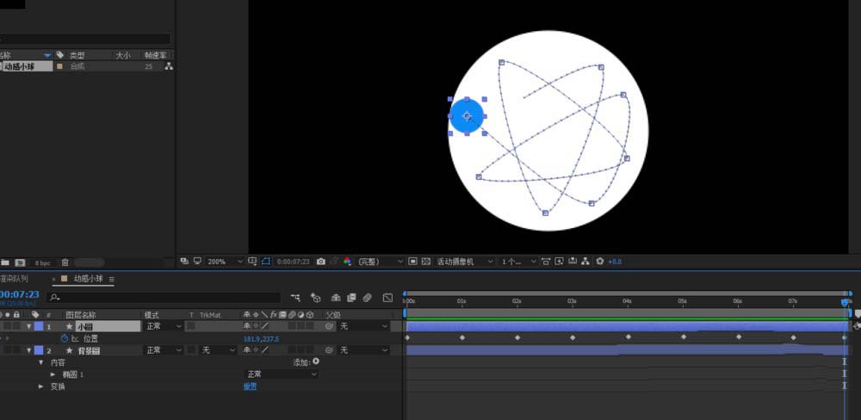
Task: Toggle the region of interest button
Action: coord(412,262)
